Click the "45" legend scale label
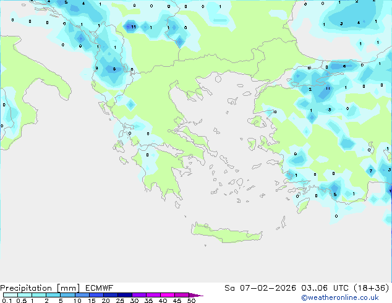This screenshot has width=392, height=303. pos(177,301)
